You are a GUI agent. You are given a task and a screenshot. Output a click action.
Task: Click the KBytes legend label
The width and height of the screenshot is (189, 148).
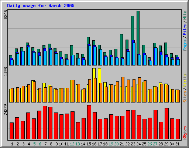[x=185, y=133]
